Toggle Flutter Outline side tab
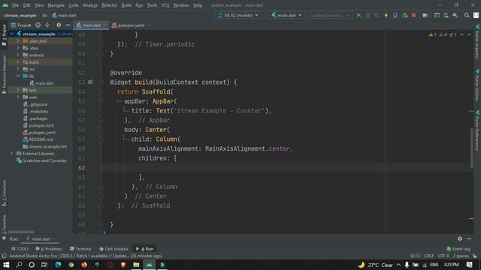The image size is (481, 270). pyautogui.click(x=477, y=85)
